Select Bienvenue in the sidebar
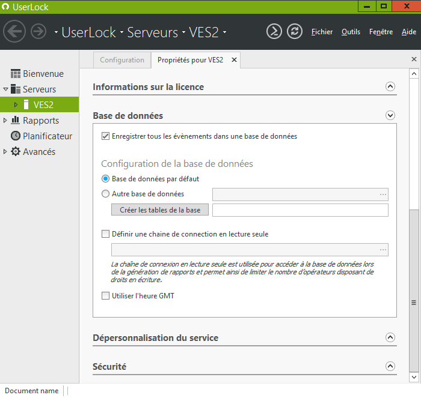 (43, 74)
